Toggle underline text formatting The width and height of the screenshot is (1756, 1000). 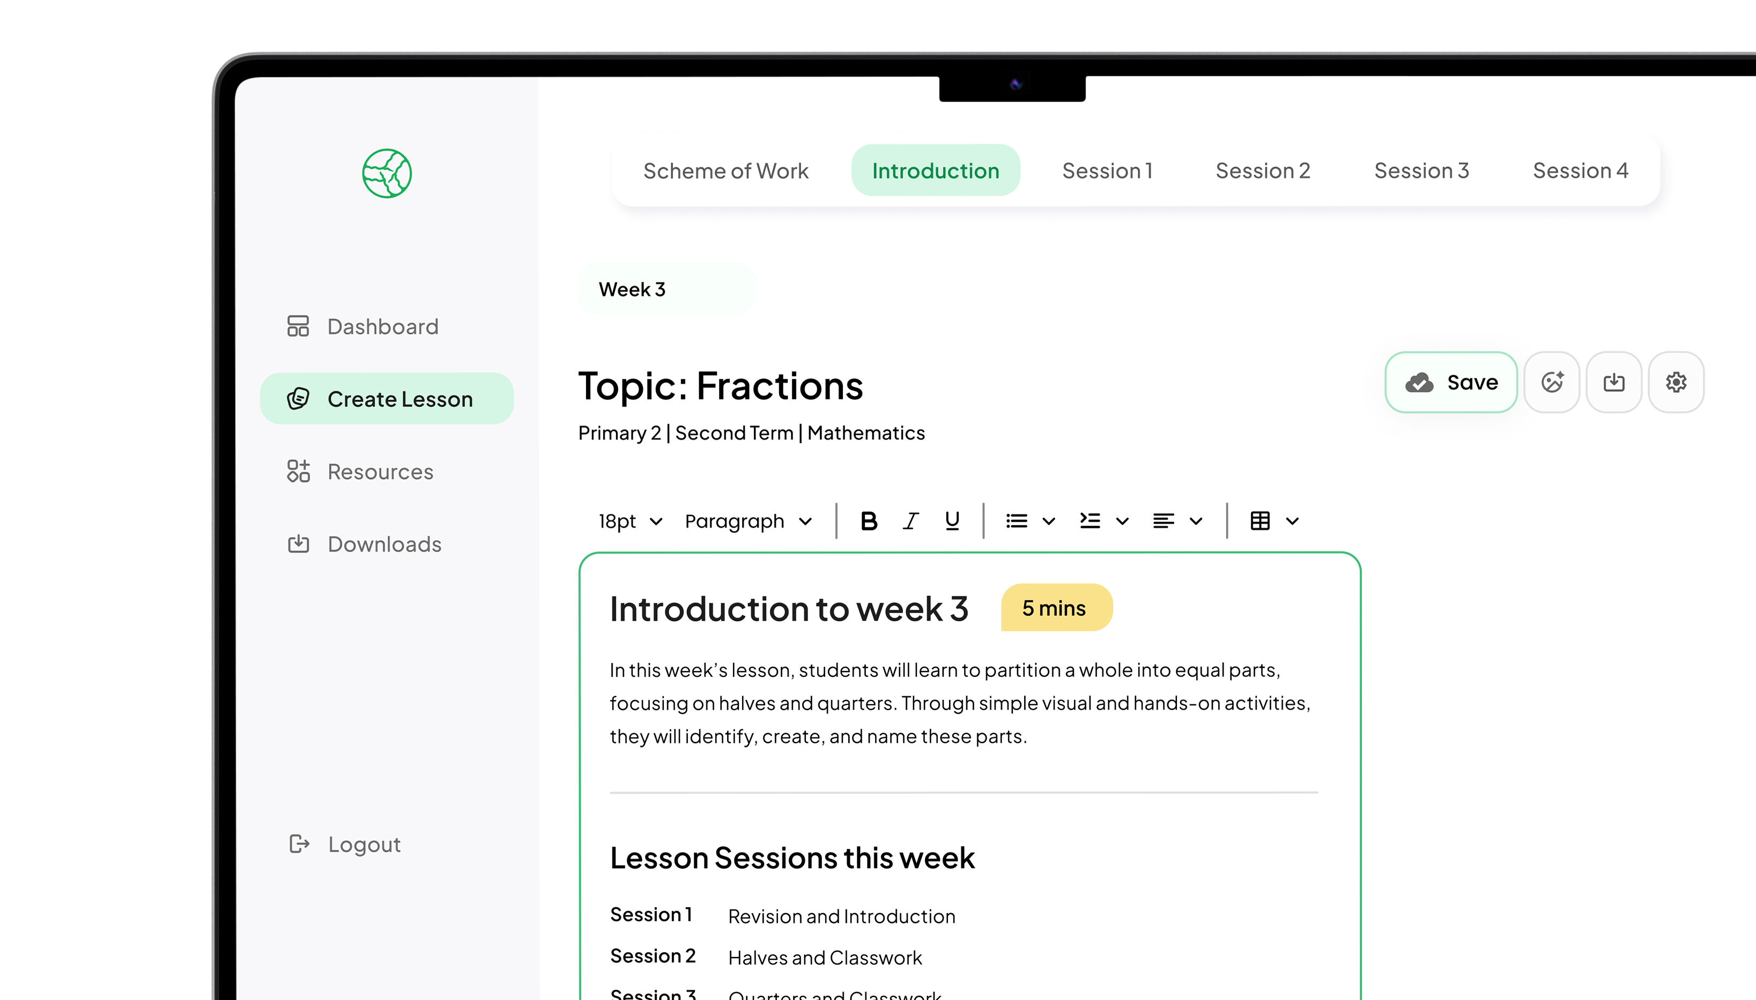952,521
